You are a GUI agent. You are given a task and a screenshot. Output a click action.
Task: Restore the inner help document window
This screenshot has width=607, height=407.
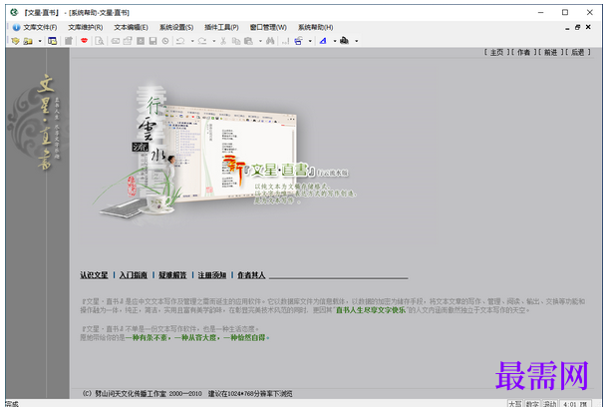point(577,27)
